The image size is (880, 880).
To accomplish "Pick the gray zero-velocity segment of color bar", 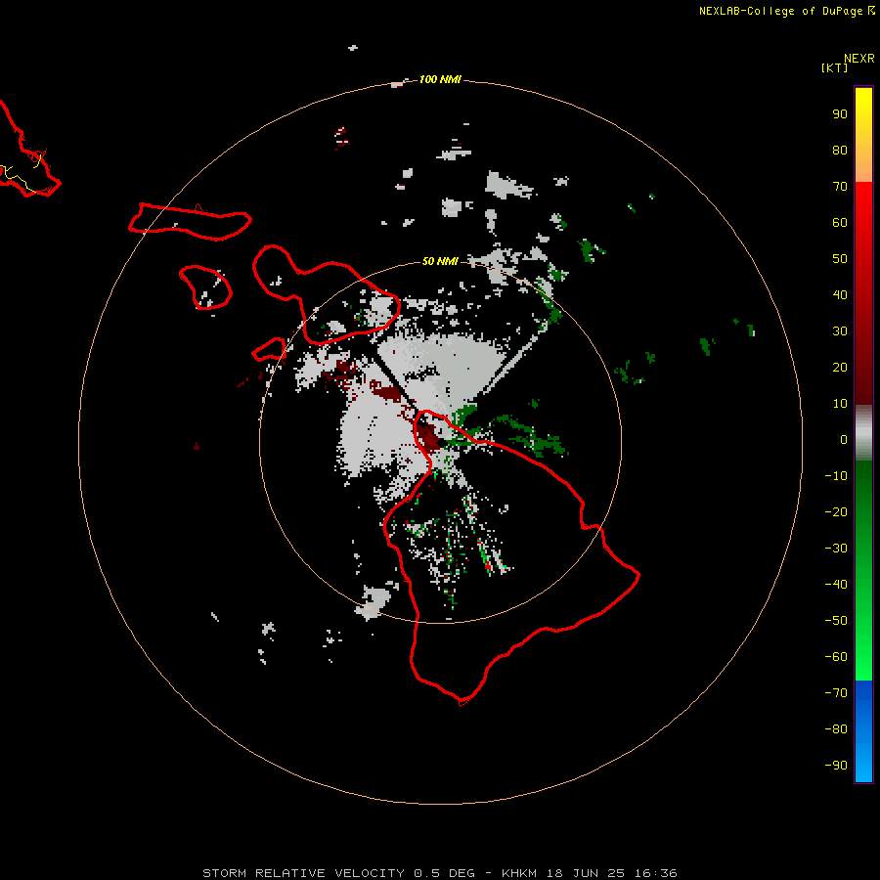I will coord(863,433).
